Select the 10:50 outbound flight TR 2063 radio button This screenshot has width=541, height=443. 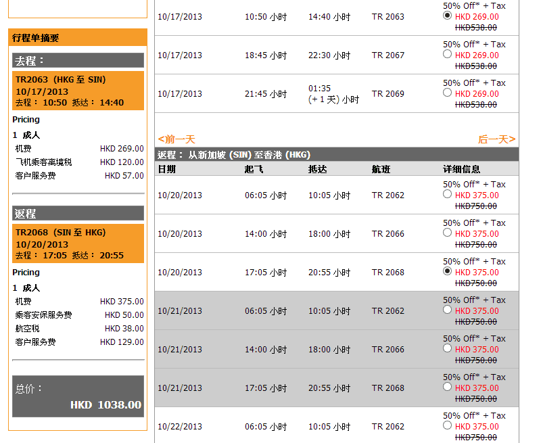coord(447,16)
